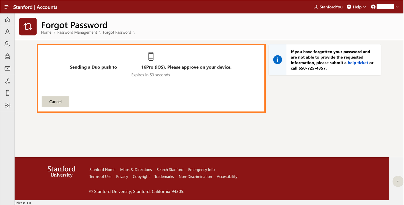Open the hierarchy tree sidebar icon
Viewport: 404px width, 205px height.
(7, 81)
